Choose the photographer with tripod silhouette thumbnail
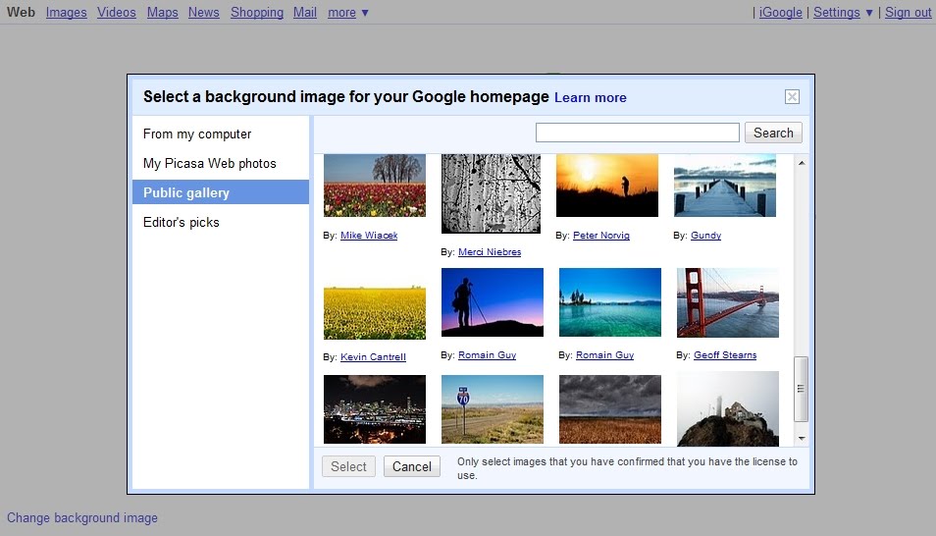936x536 pixels. click(492, 302)
